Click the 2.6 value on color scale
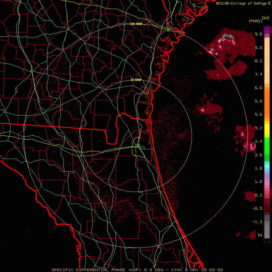 tap(258, 155)
